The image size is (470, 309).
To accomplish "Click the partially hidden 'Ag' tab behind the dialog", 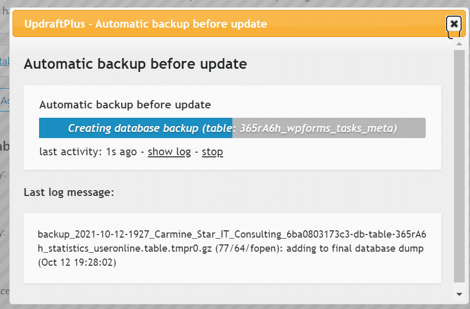I will click(5, 101).
